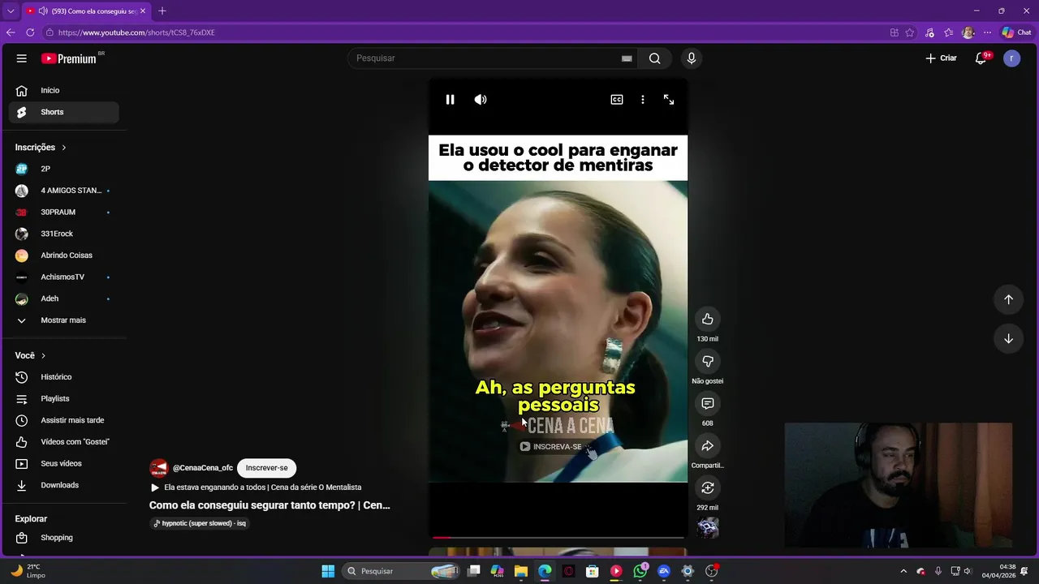
Task: Share this Short (Compartilhar)
Action: click(708, 445)
